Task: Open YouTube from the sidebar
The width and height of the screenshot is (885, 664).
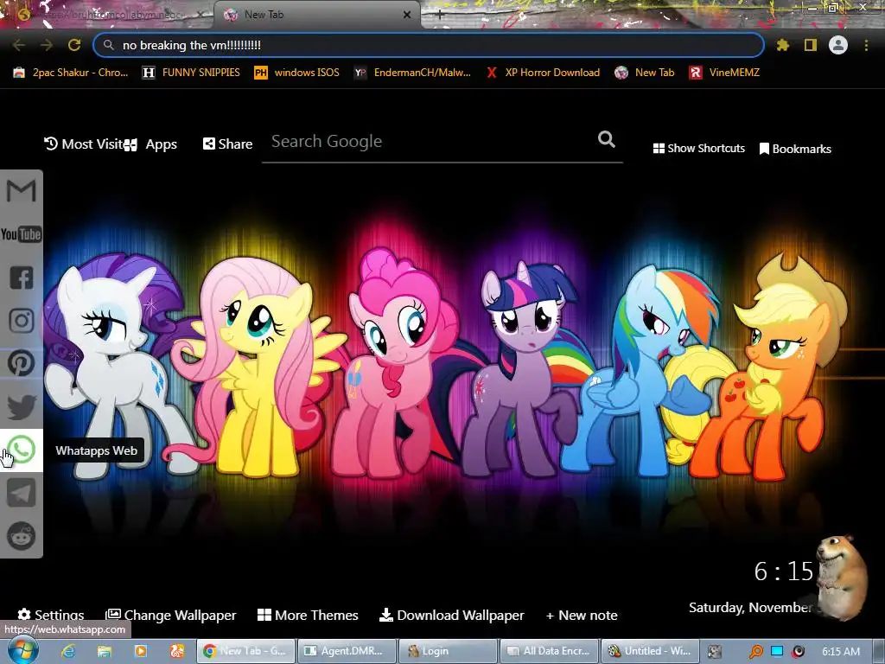Action: pos(22,234)
